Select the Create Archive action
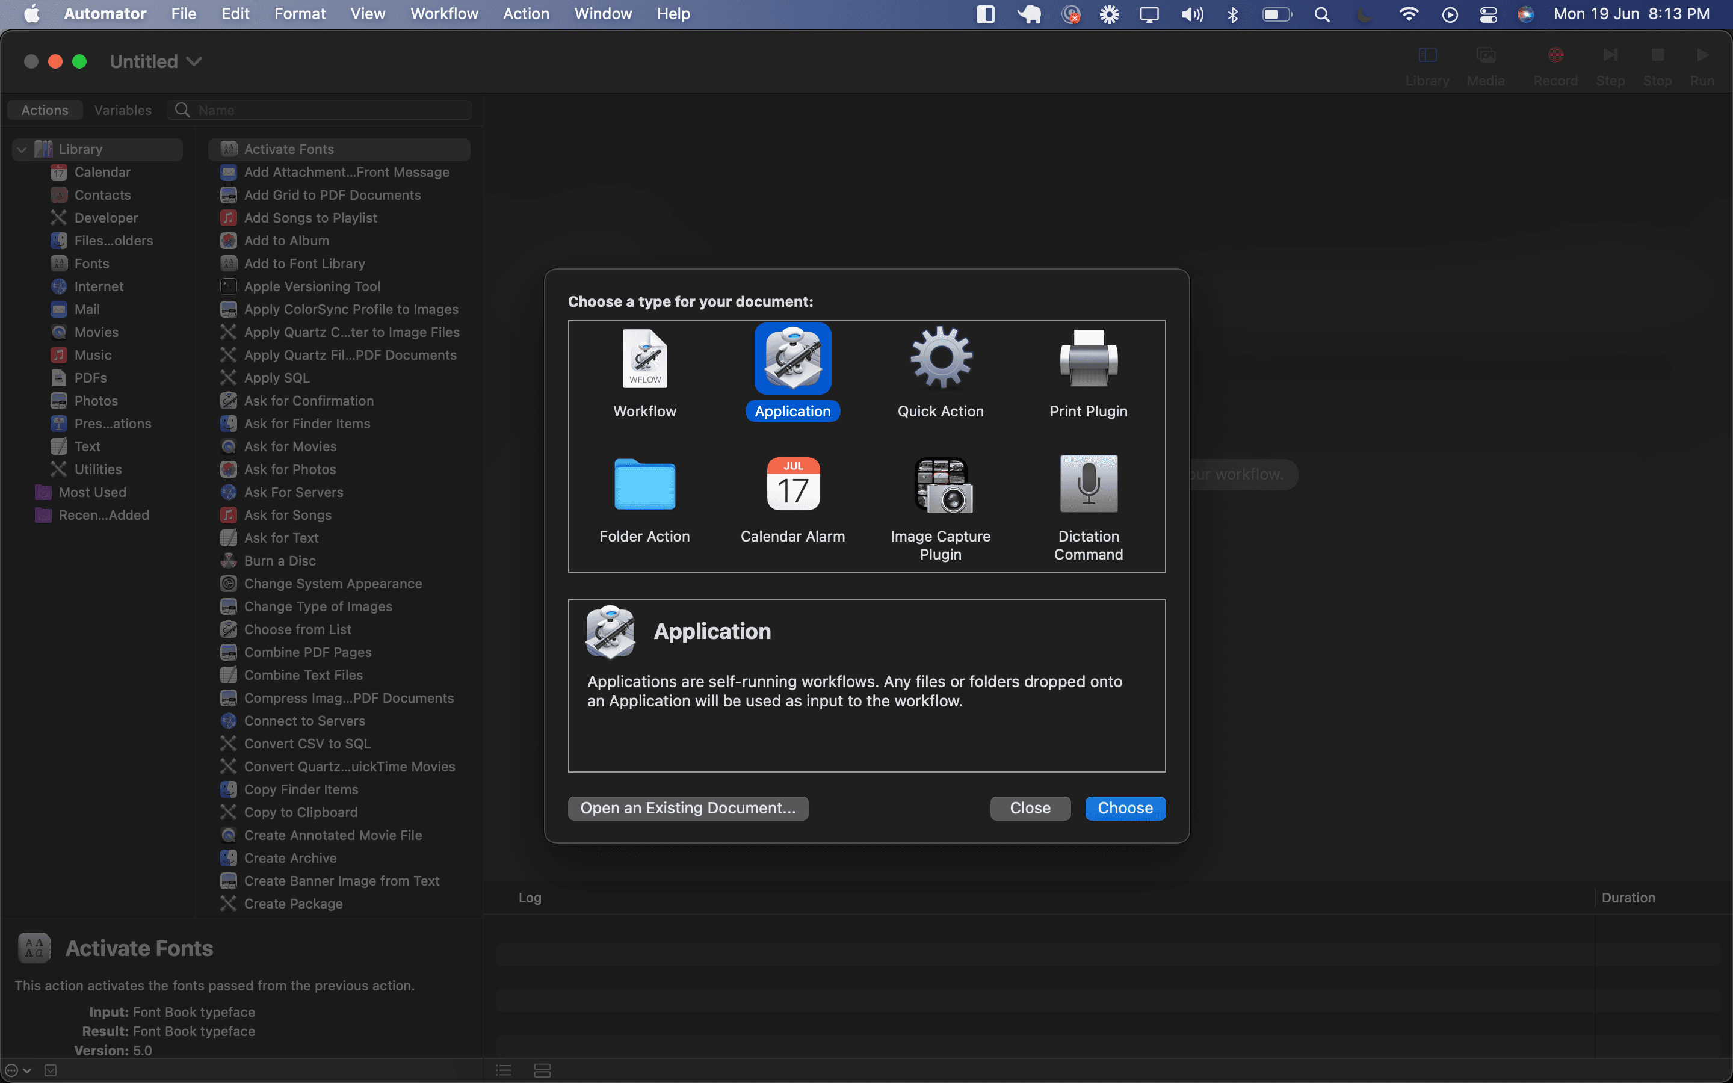Screen dimensions: 1733x1083 tap(339, 858)
